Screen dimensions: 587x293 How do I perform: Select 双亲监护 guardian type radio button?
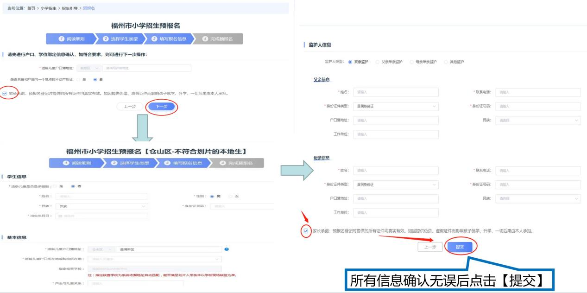pos(350,62)
